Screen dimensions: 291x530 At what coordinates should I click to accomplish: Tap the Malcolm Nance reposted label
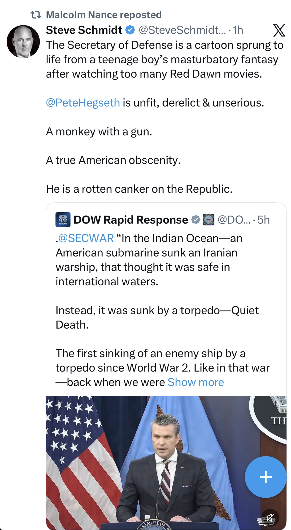tap(104, 15)
